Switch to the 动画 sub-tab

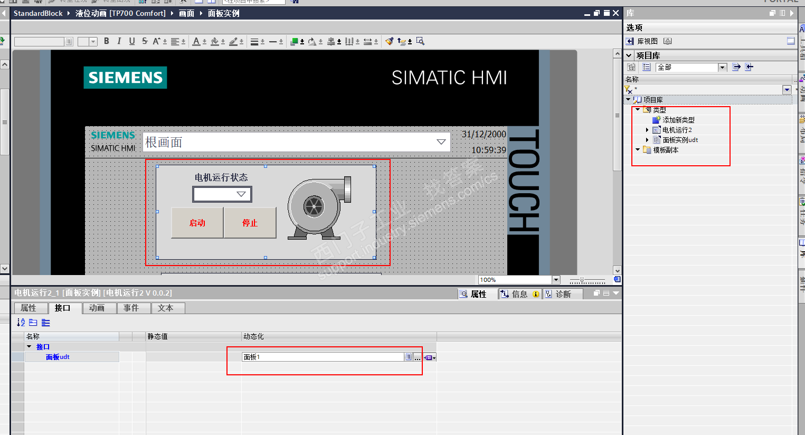(99, 308)
